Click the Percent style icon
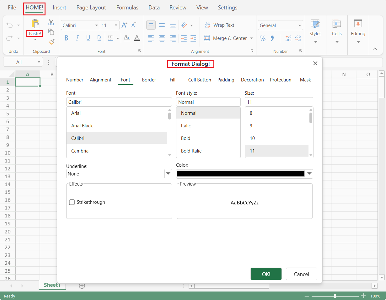The width and height of the screenshot is (386, 300). pos(263,38)
